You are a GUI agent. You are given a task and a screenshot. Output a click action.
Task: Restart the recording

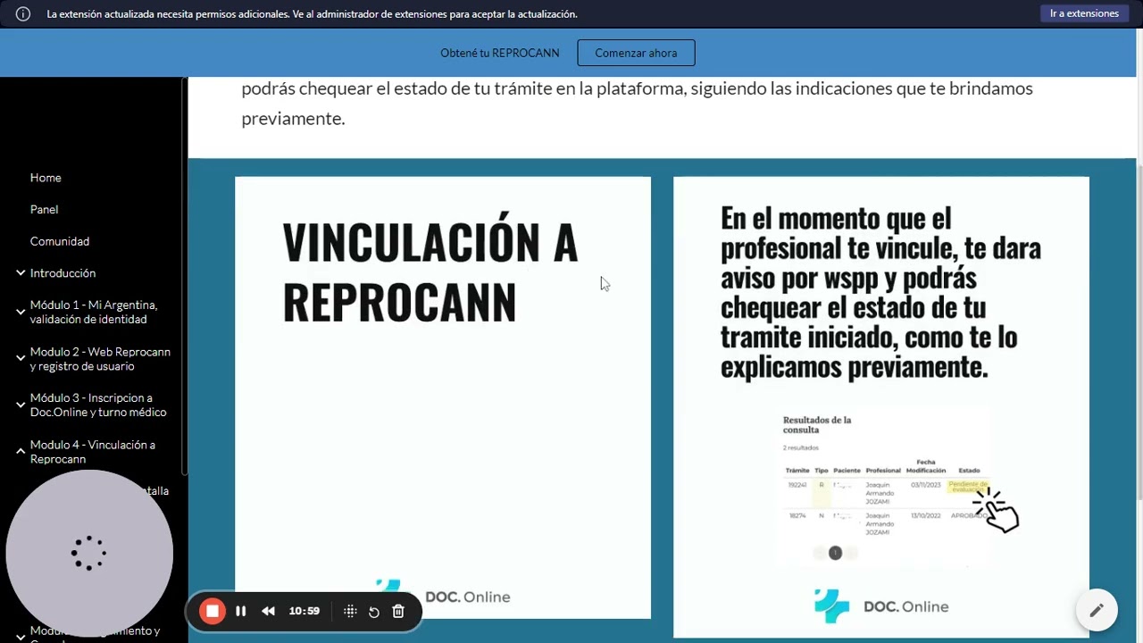point(374,611)
